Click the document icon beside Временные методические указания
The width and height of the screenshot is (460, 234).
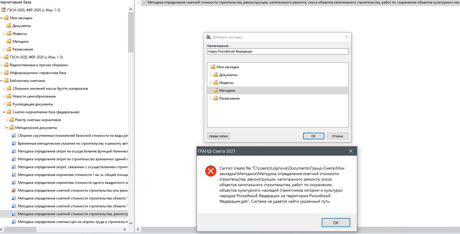pyautogui.click(x=14, y=143)
